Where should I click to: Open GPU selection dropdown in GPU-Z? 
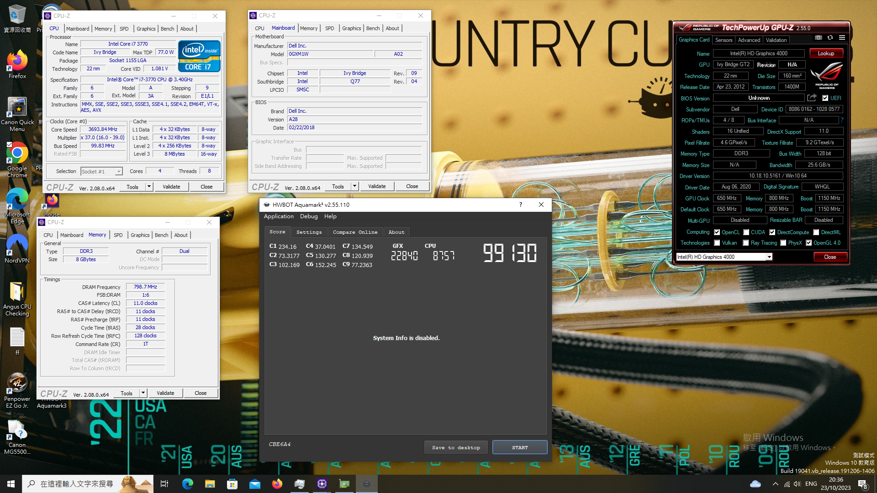point(769,257)
